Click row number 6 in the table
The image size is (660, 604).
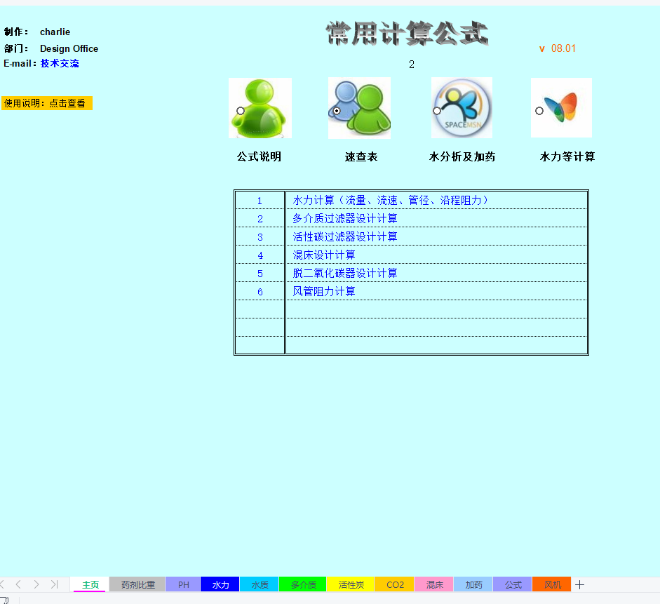point(260,292)
